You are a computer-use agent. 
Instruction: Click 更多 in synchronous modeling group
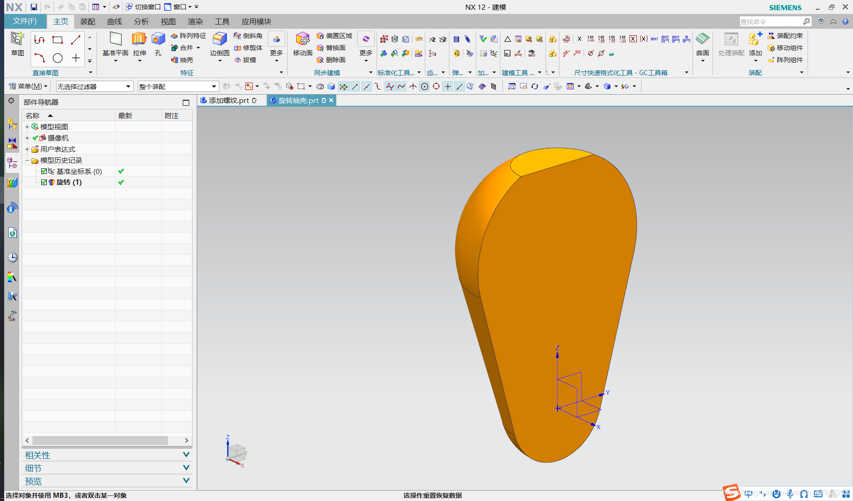pos(366,46)
